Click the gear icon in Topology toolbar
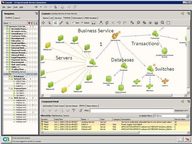Screen dimensions: 192x144 click(138, 22)
